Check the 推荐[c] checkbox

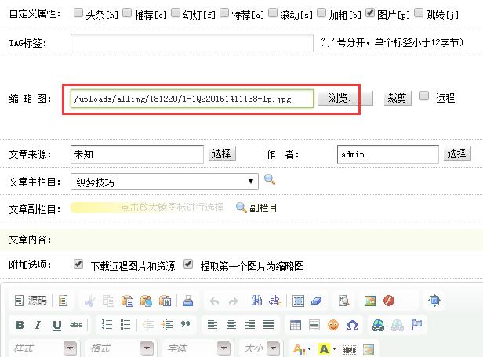pos(127,13)
